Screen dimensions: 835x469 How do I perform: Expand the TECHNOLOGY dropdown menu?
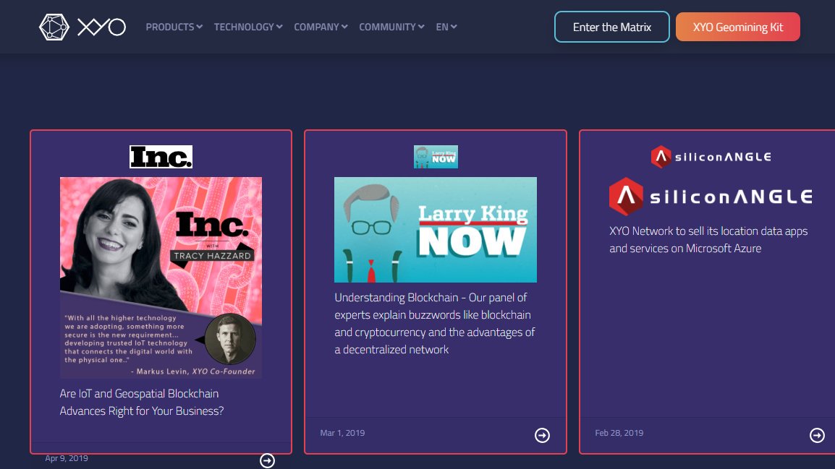248,27
